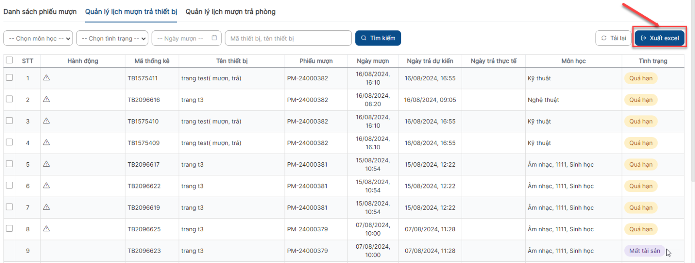Click warning icon in row TB2096622
The height and width of the screenshot is (263, 695).
point(46,186)
